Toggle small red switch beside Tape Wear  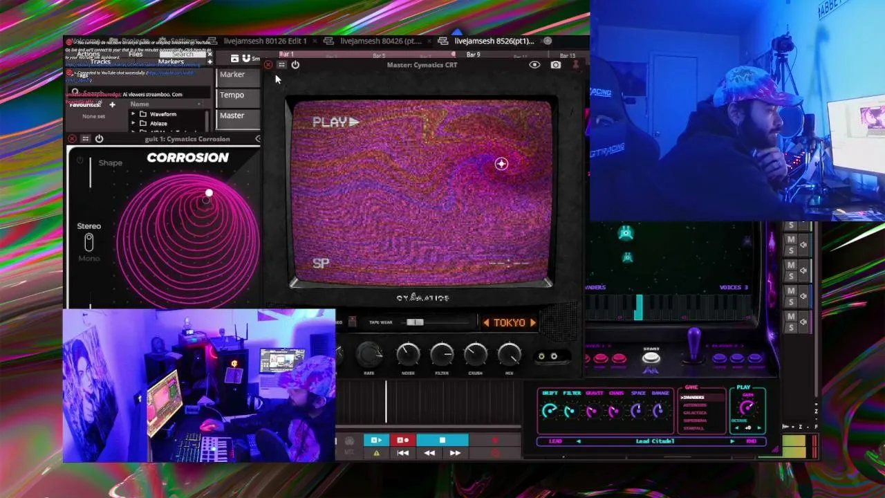click(x=352, y=322)
